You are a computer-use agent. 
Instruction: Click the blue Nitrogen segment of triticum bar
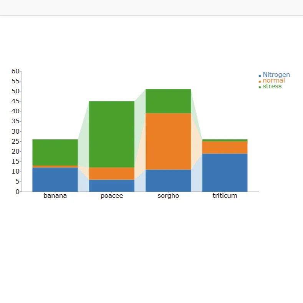(x=225, y=172)
